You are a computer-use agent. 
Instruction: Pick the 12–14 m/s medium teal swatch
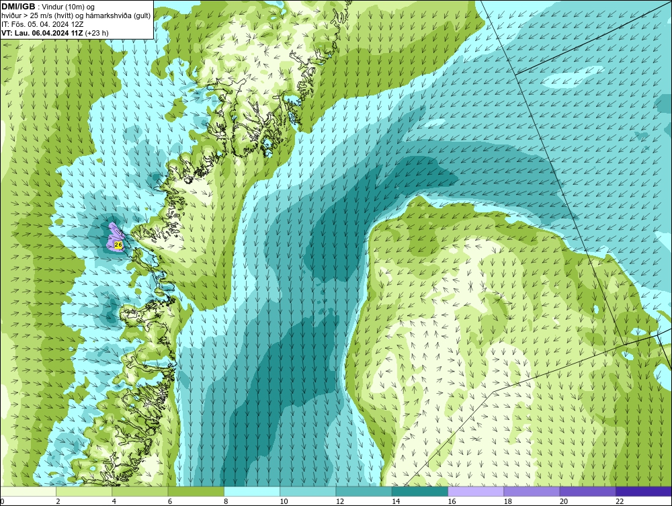364,491
